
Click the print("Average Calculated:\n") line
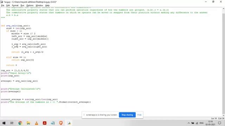tap(21, 89)
